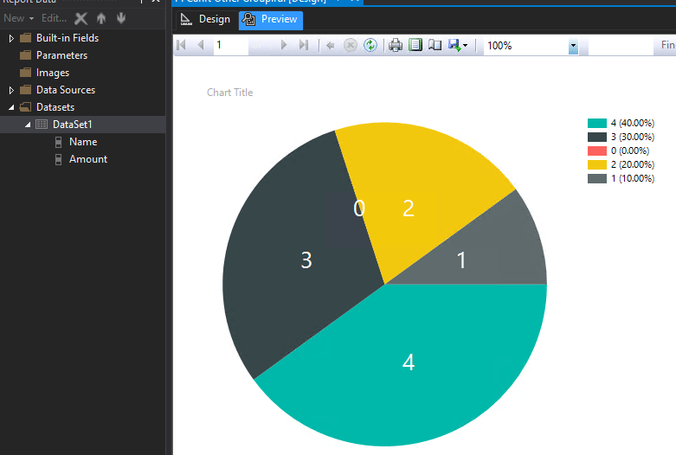
Task: Collapse the DataSet1 node
Action: (x=28, y=125)
